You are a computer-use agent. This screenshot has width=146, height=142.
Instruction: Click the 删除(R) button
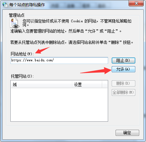pos(123,84)
